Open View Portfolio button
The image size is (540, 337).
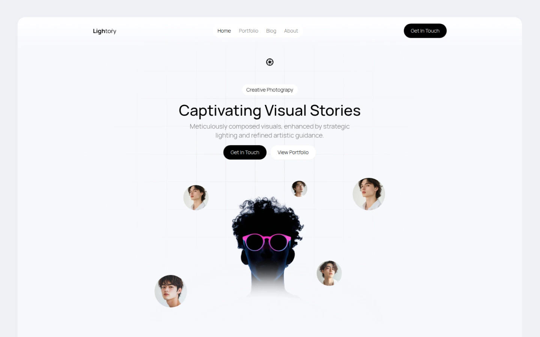point(293,152)
